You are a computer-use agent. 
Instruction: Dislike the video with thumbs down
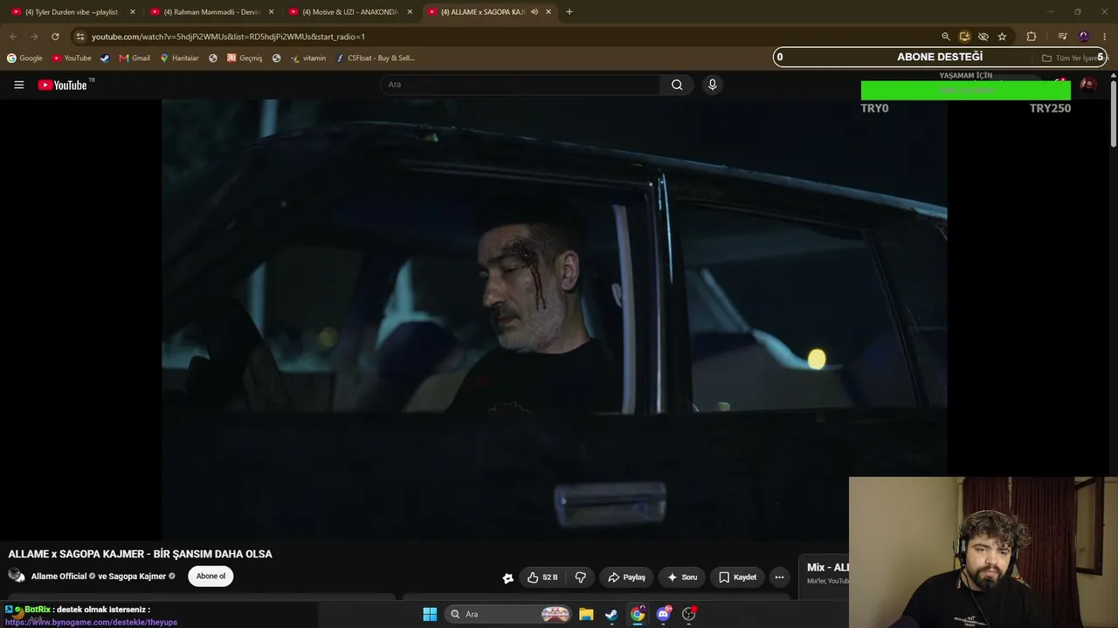(x=580, y=577)
